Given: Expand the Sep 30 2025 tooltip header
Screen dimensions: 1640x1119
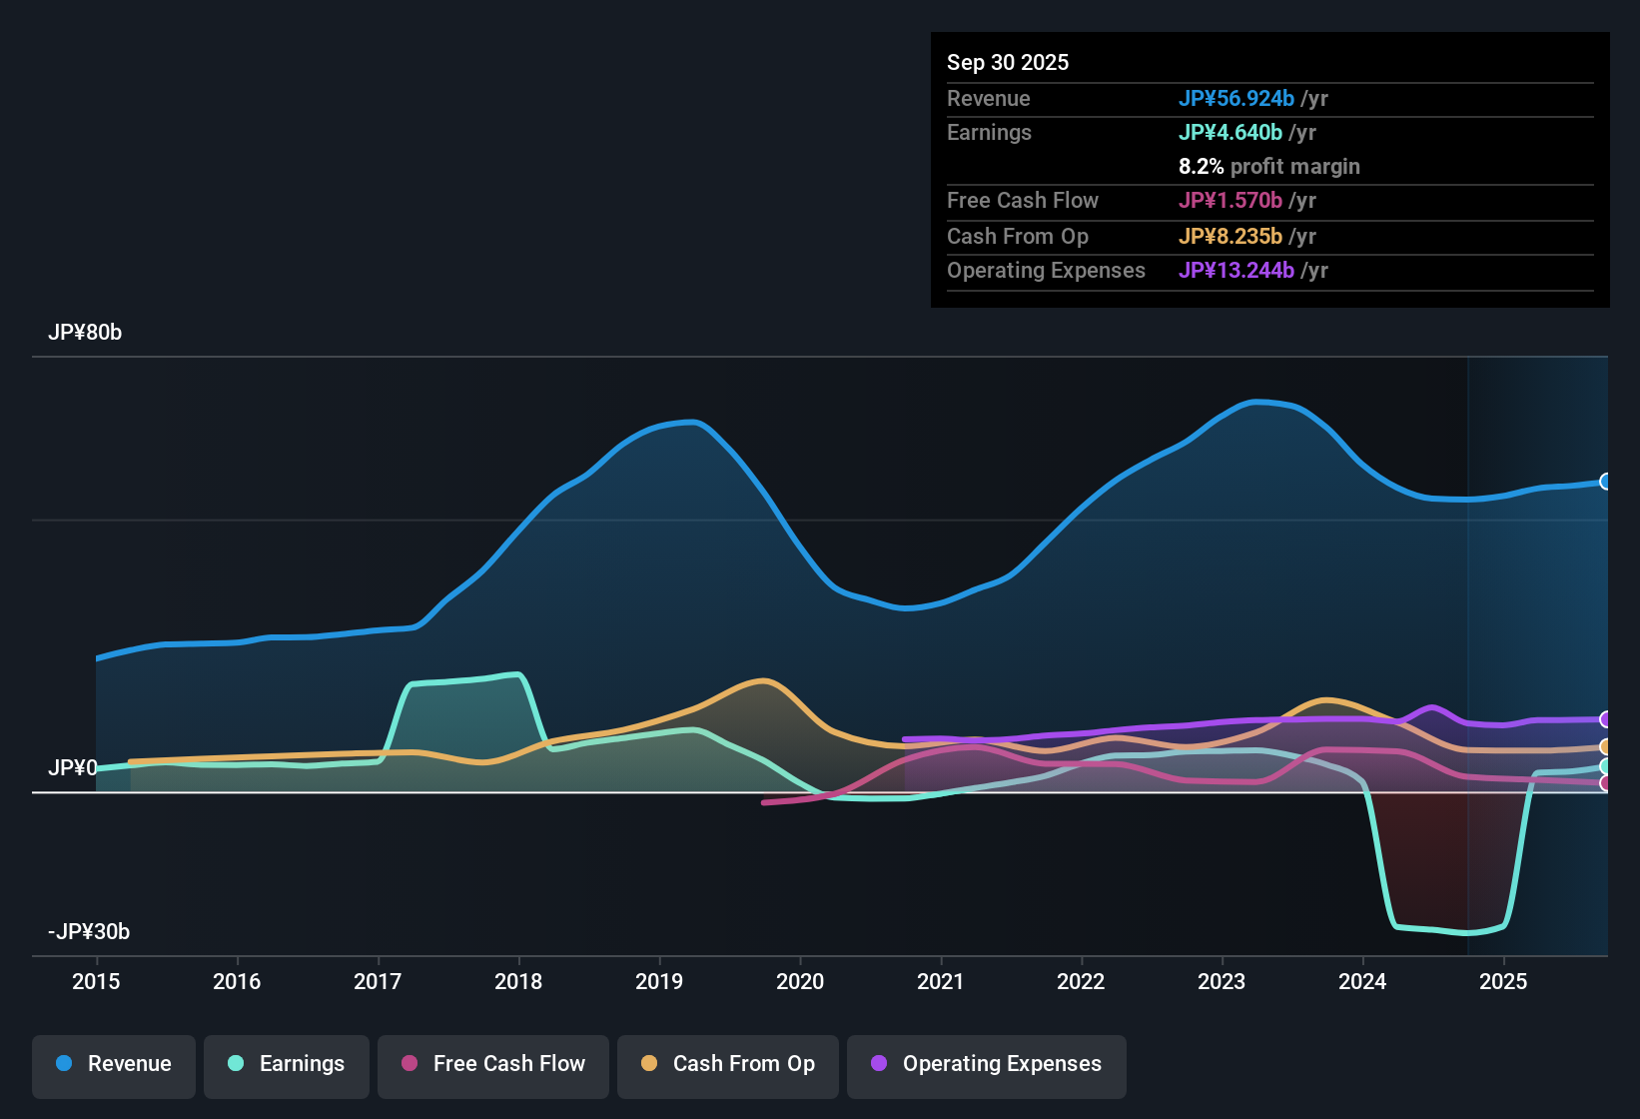Looking at the screenshot, I should tap(1008, 62).
